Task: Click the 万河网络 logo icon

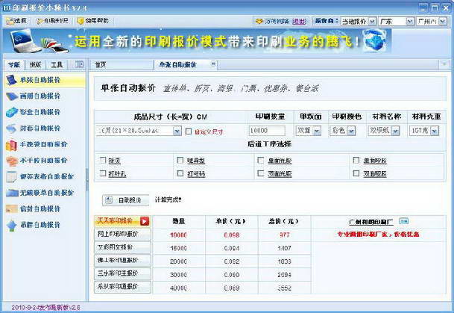Action: pyautogui.click(x=259, y=21)
